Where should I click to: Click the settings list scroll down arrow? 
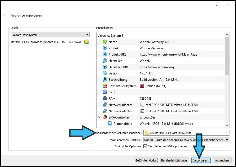[227, 126]
